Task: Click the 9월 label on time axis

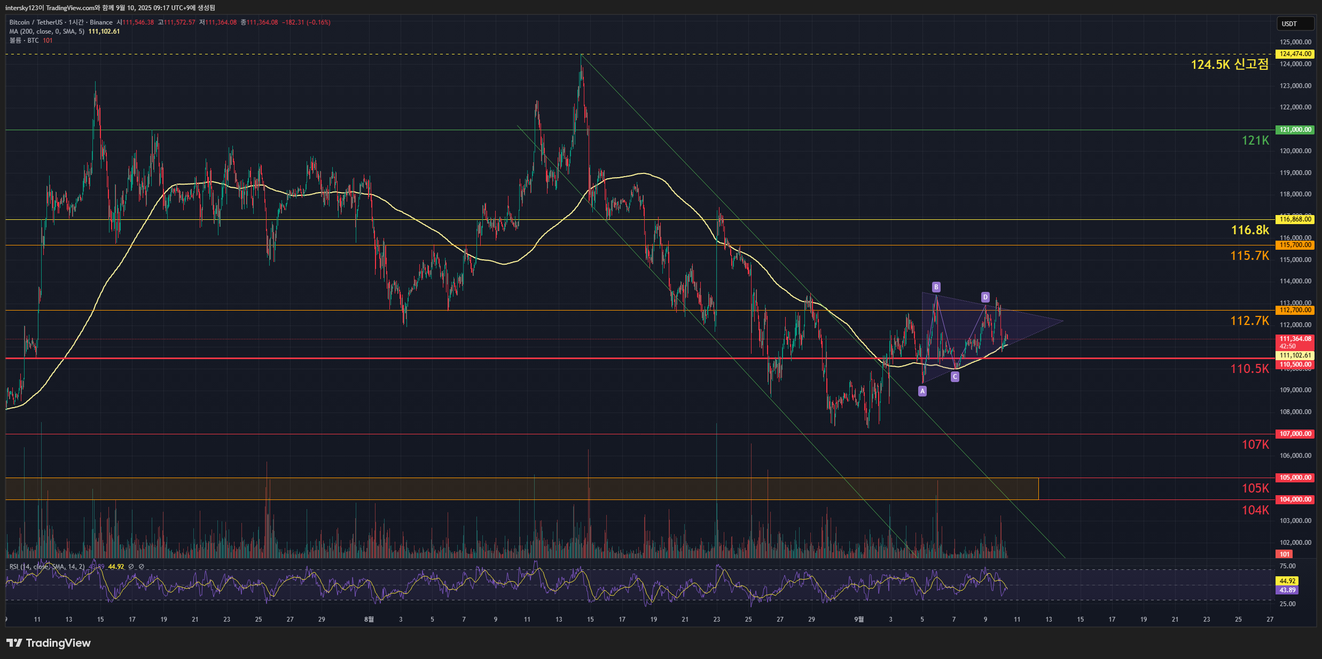Action: point(859,620)
